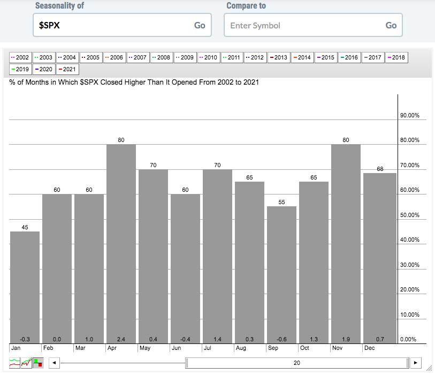Switch to the separate-lines chart mode icon

14,363
